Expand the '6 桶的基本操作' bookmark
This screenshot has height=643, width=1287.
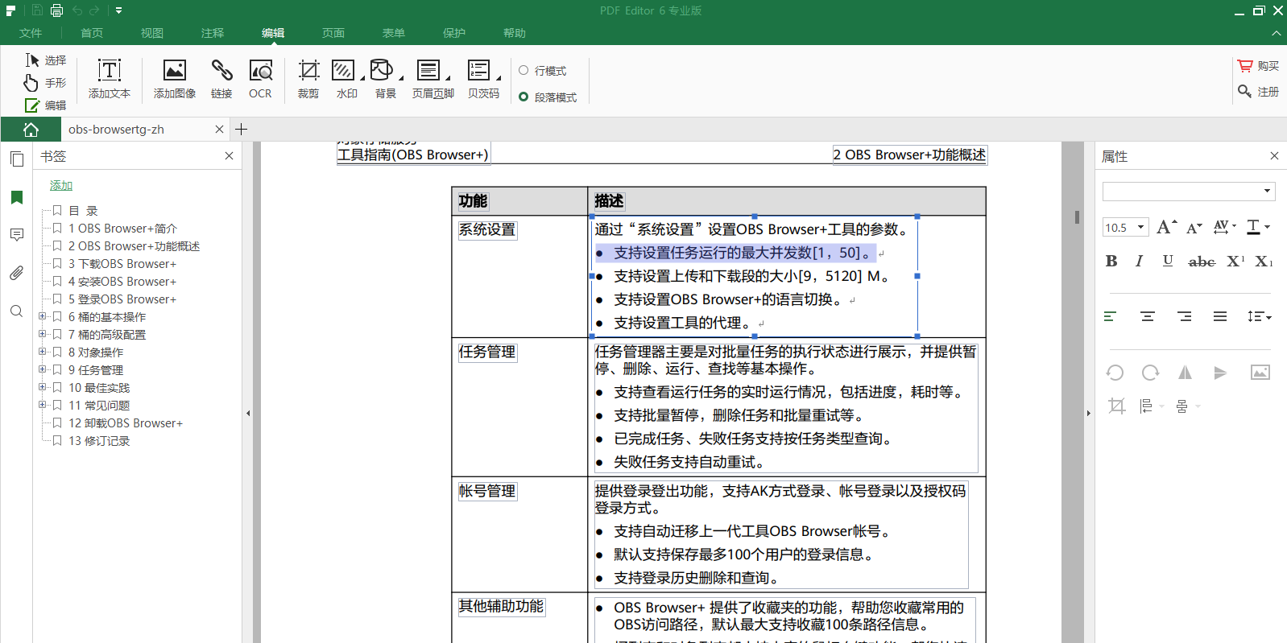[42, 317]
